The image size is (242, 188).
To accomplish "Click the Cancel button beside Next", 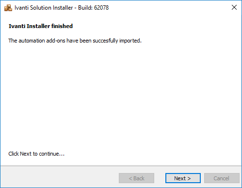I will coord(222,178).
